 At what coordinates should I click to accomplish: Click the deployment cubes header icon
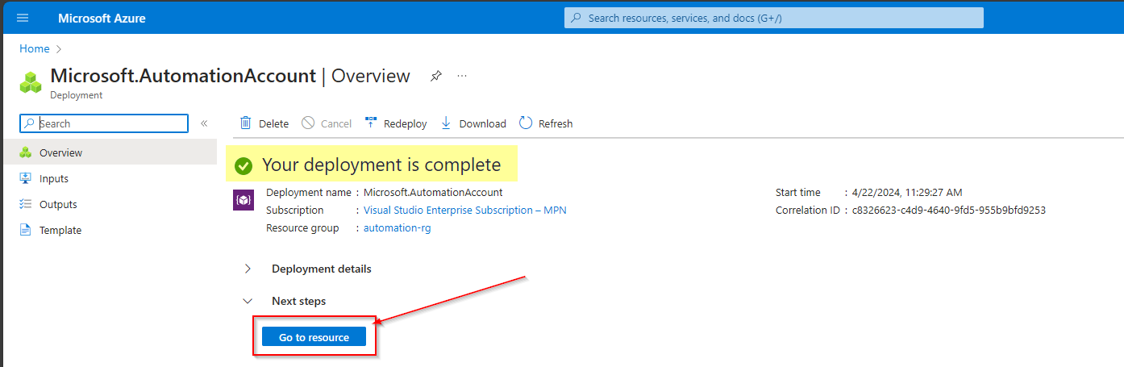[x=31, y=82]
